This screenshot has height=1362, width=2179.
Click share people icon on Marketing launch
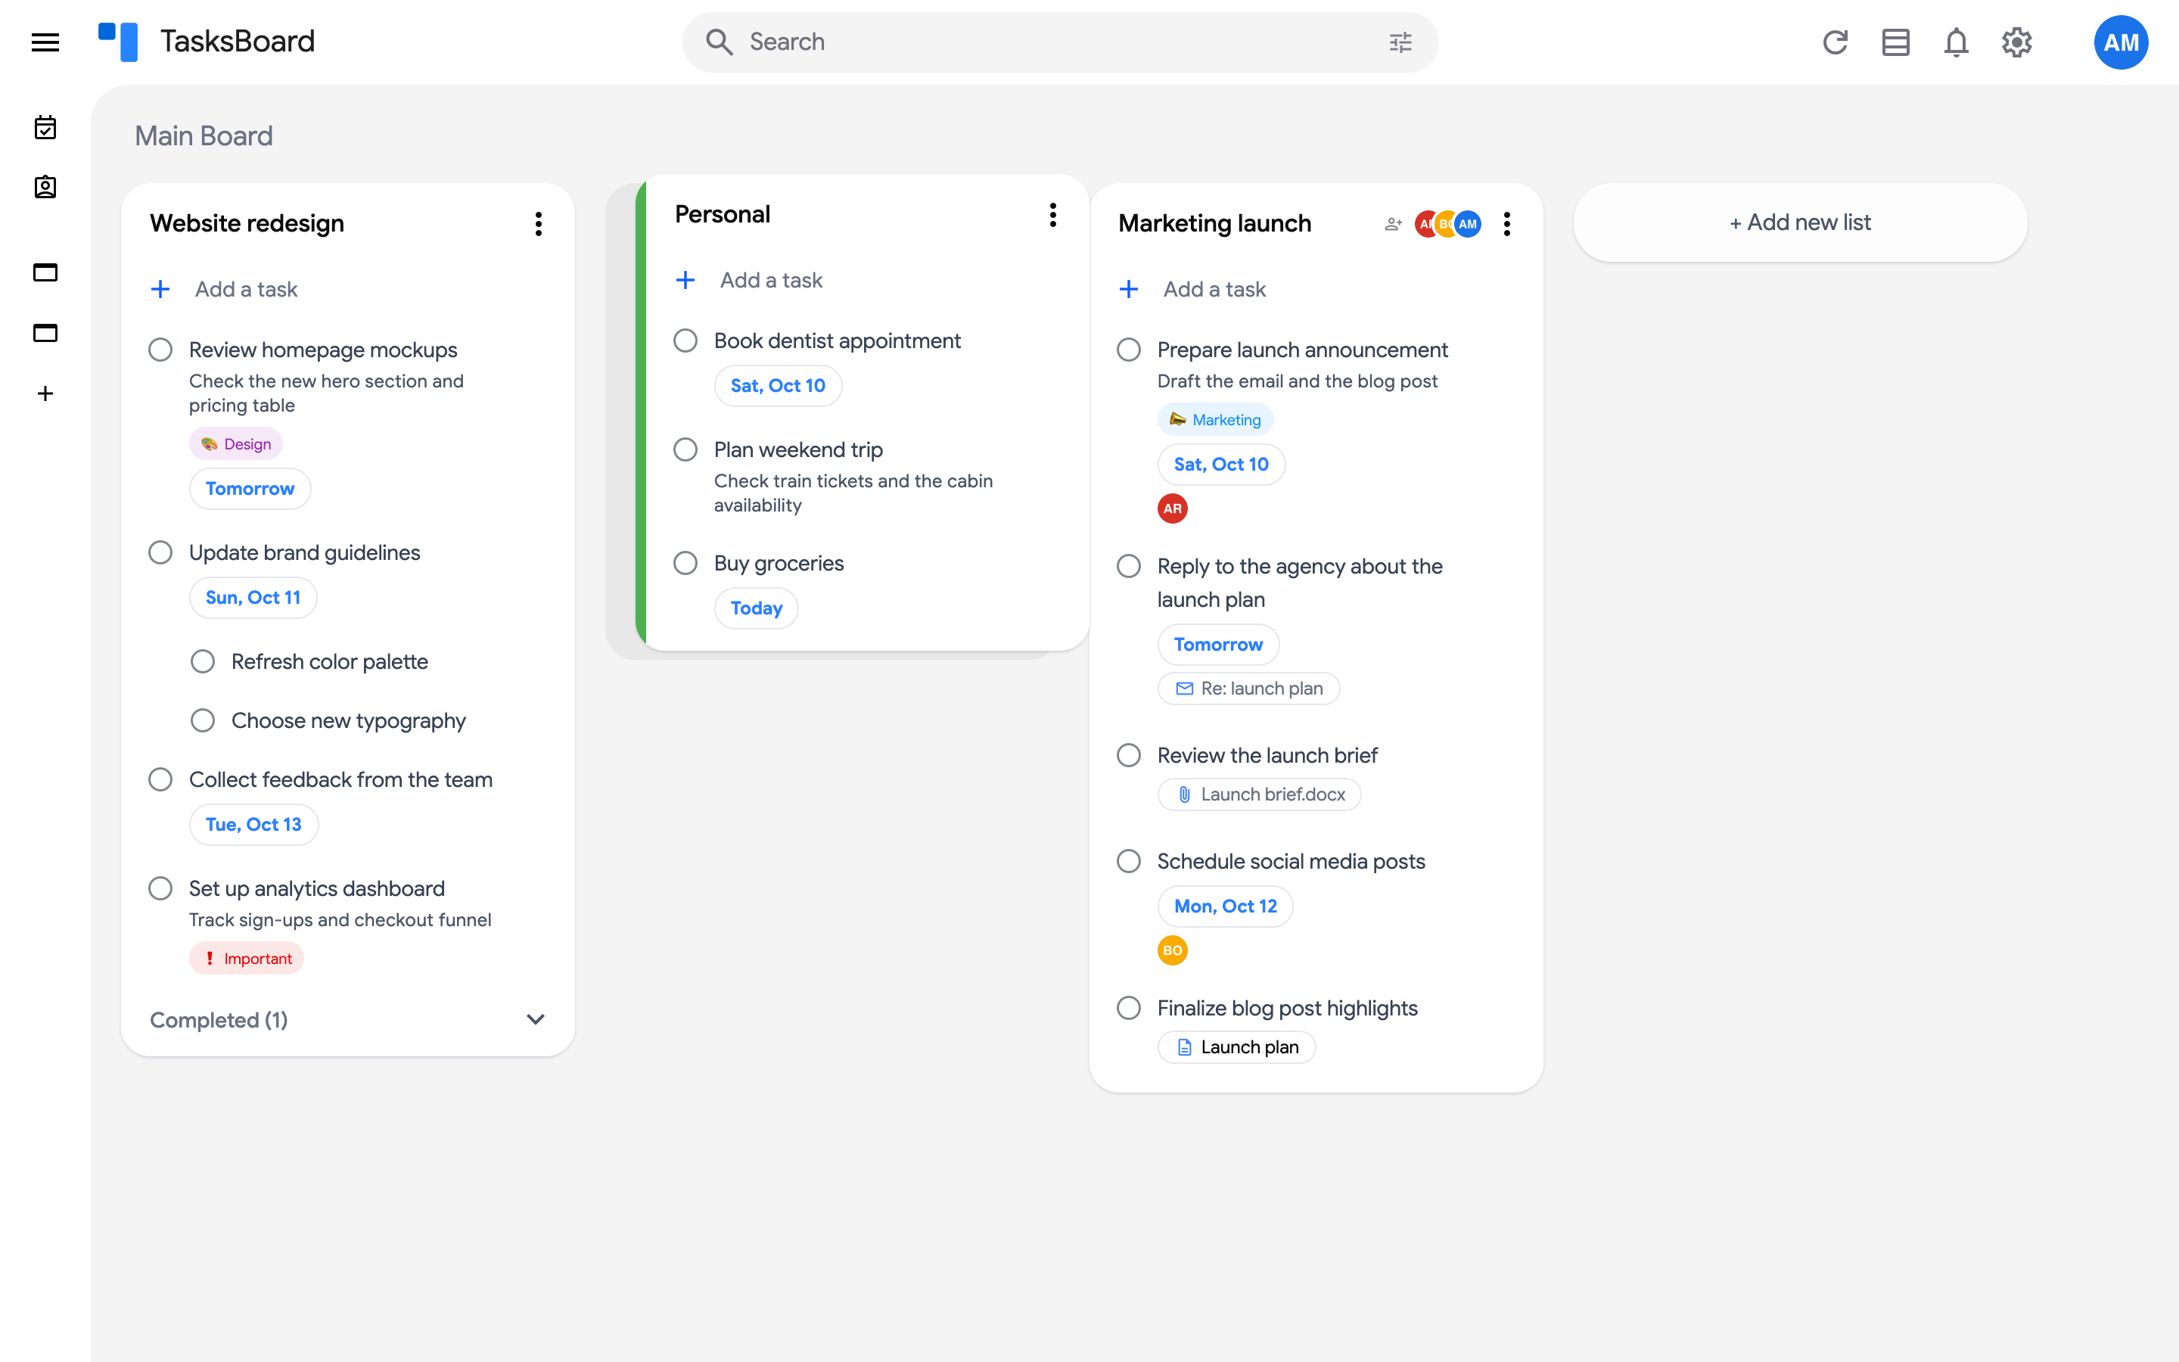point(1393,223)
